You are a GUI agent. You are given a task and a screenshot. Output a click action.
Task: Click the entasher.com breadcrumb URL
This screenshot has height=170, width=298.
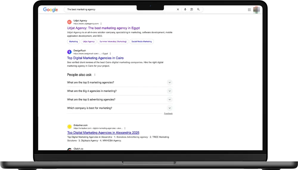click(98, 128)
